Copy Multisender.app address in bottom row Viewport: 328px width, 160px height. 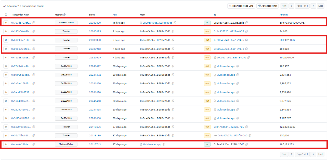pyautogui.click(x=164, y=144)
